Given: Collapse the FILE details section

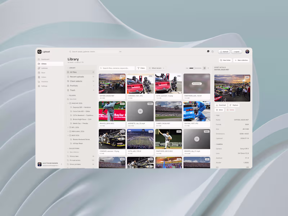Looking at the screenshot, I should click(215, 115).
